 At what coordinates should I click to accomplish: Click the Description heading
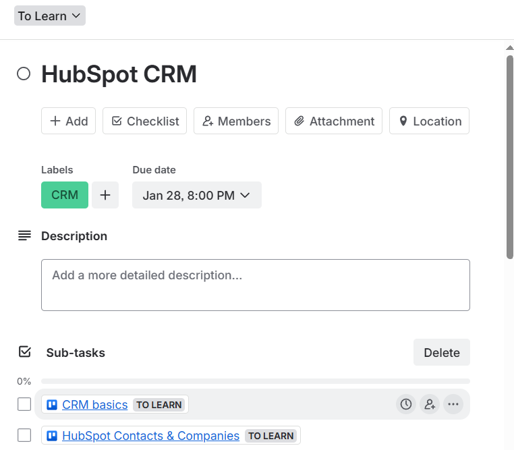pos(74,236)
